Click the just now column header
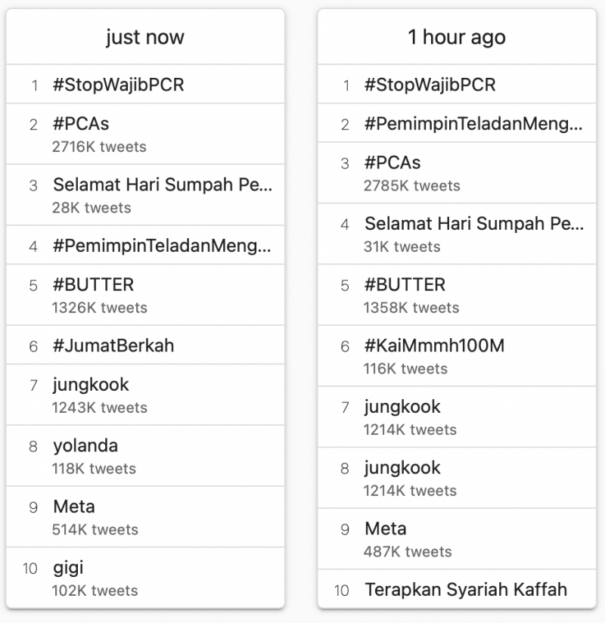This screenshot has width=605, height=623. coord(145,37)
